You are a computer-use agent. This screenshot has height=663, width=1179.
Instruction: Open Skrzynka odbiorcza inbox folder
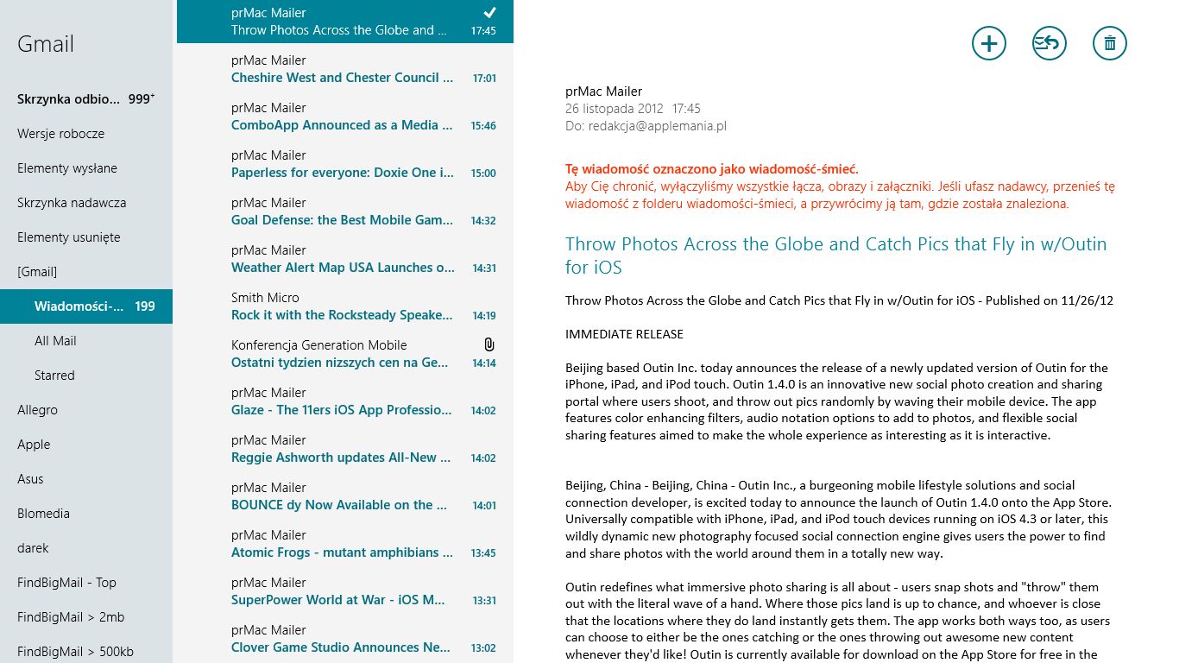coord(86,99)
